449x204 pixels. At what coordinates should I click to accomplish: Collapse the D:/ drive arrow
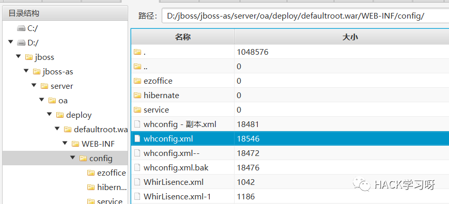pos(11,42)
